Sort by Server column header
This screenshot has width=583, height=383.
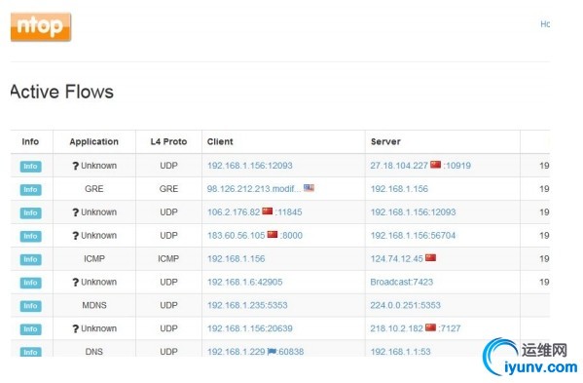(x=385, y=142)
